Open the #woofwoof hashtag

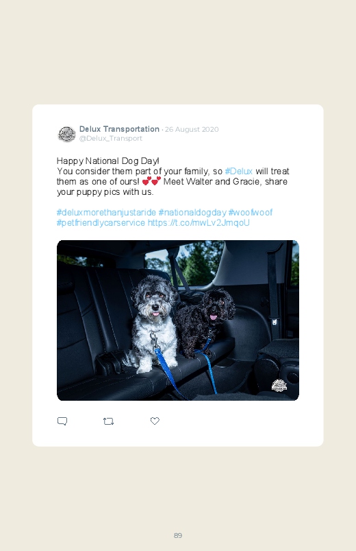(x=251, y=213)
